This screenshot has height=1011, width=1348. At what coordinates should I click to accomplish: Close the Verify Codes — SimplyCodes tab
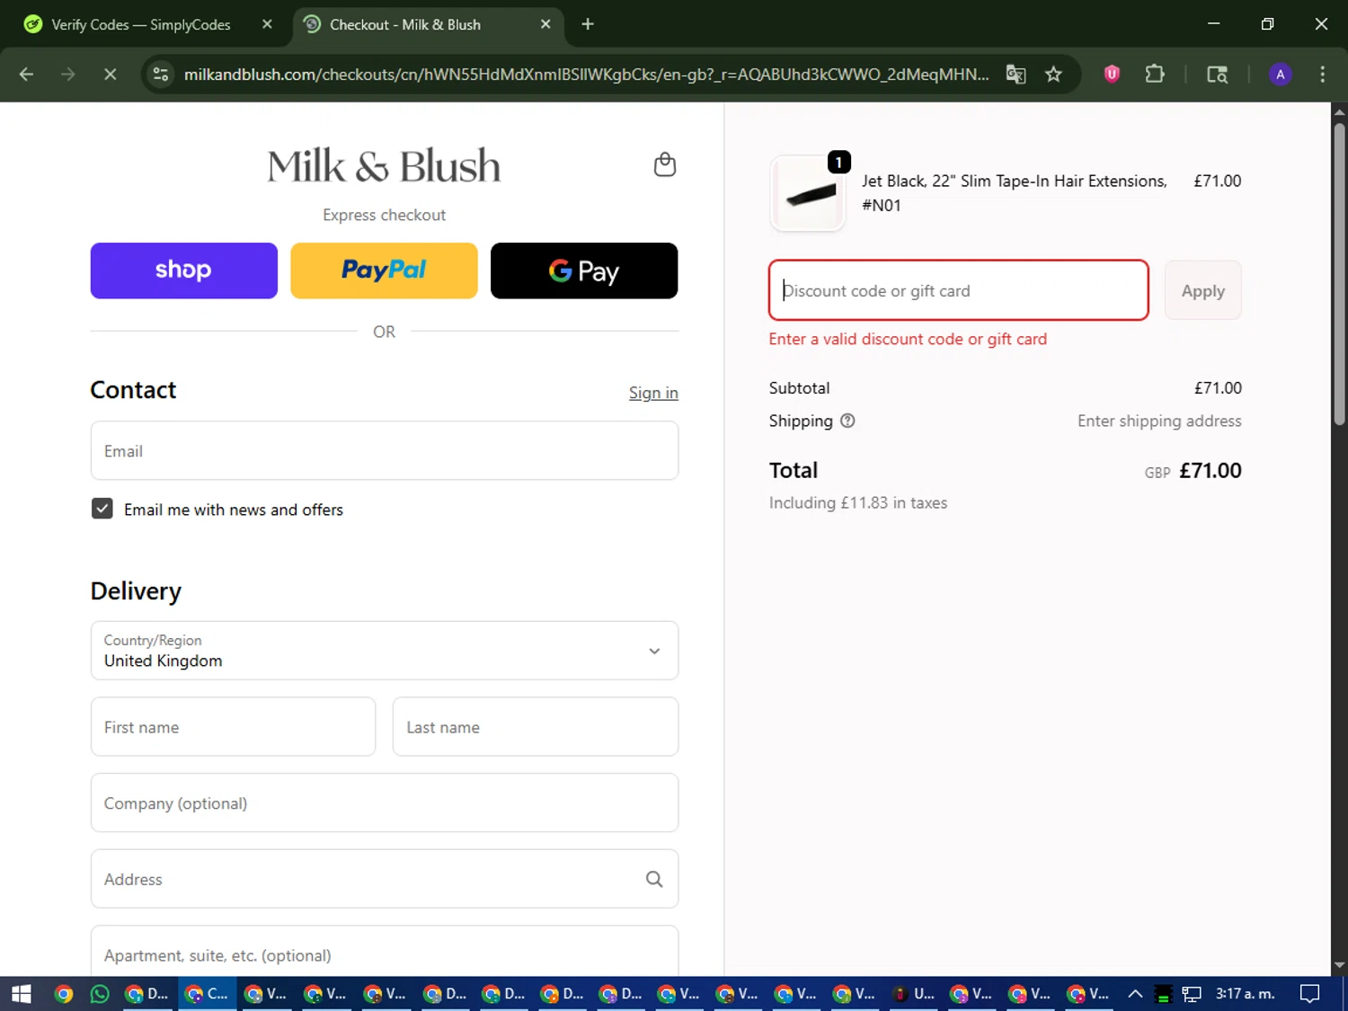click(x=267, y=24)
